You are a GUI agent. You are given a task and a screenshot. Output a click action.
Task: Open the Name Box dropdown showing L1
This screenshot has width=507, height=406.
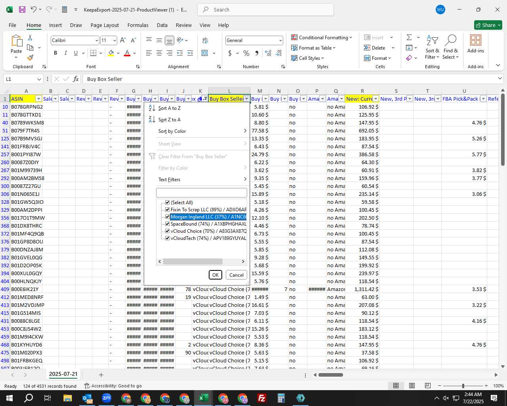(39, 79)
